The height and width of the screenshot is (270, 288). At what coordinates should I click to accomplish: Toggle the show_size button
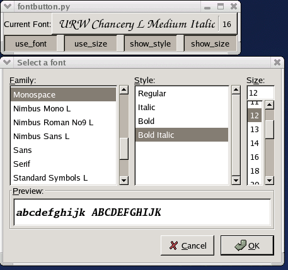[x=210, y=43]
